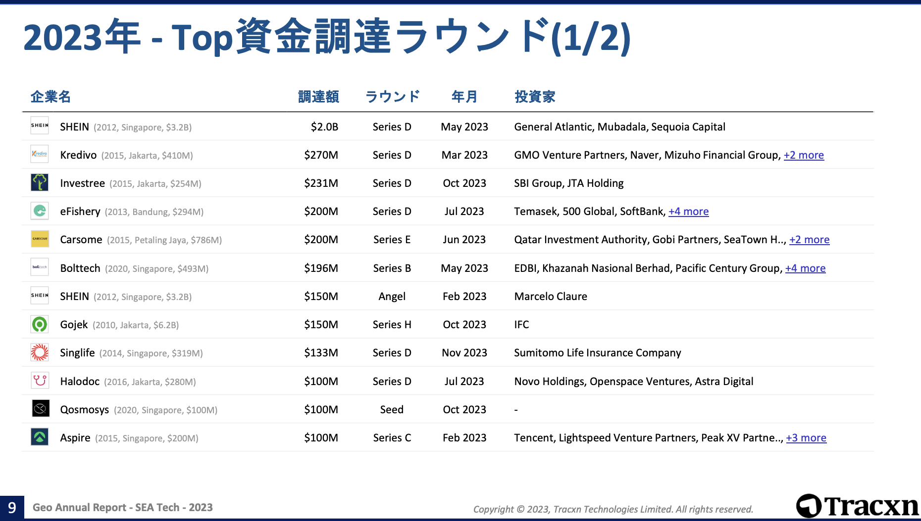Select the Bolttech company name
921x521 pixels.
80,268
